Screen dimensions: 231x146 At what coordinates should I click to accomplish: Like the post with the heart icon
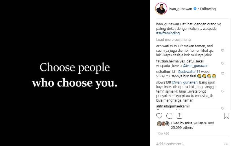pyautogui.click(x=159, y=116)
